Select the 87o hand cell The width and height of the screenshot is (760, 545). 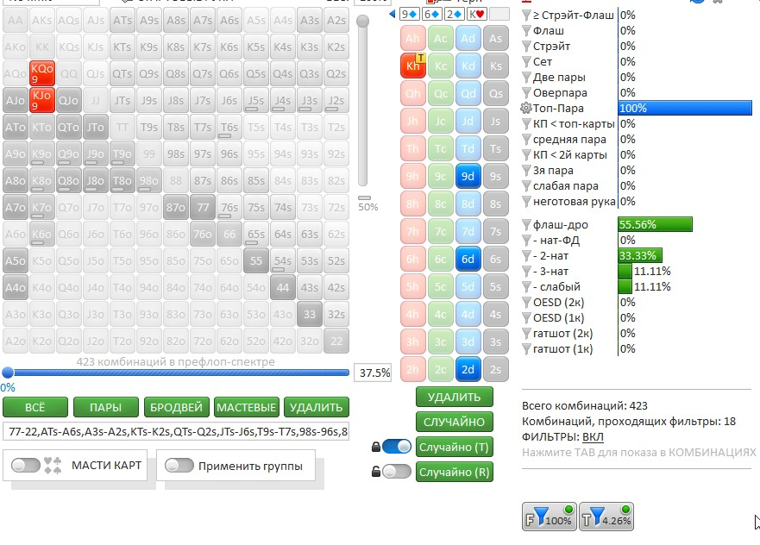175,207
